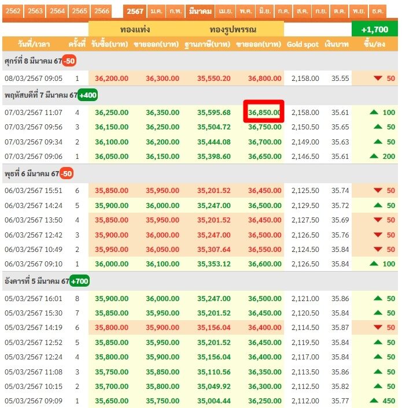Viewport: 402px width, 408px height.
Task: Switch to the ม.ค. month tab
Action: click(x=157, y=12)
